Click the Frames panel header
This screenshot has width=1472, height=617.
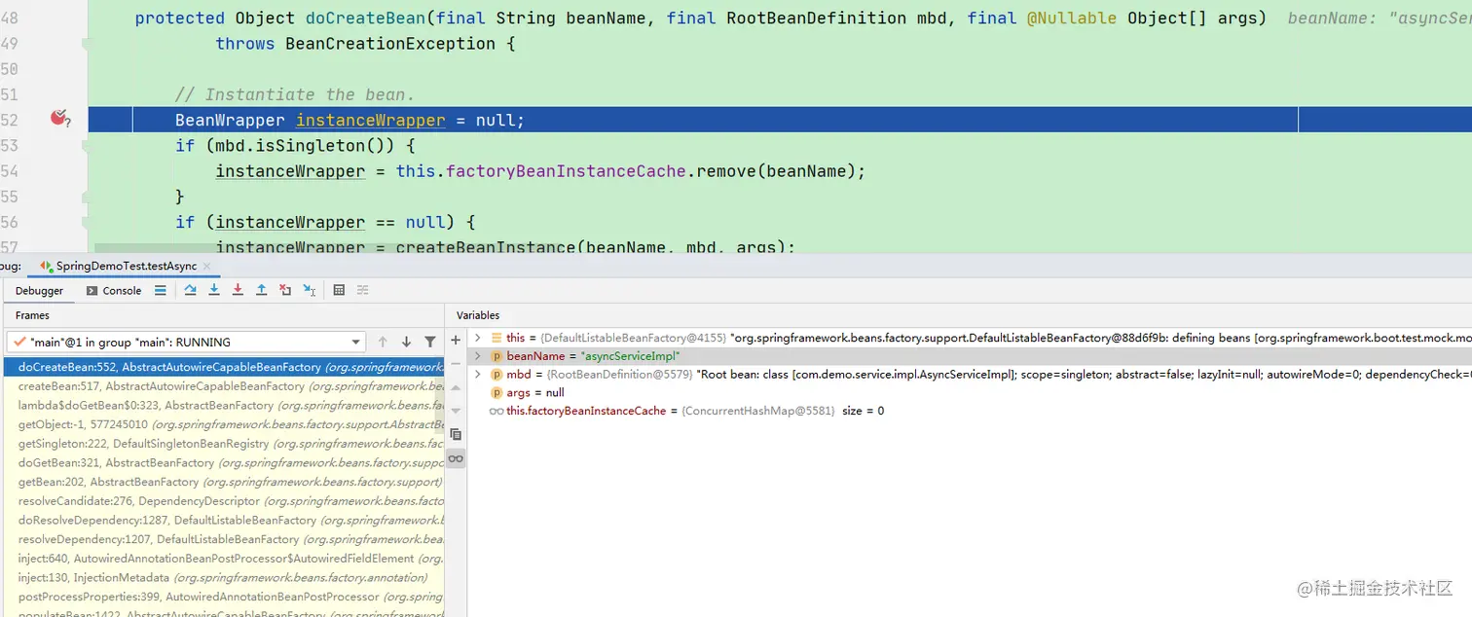pos(32,315)
